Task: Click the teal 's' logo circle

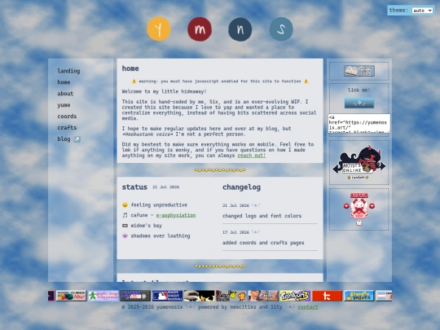Action: (281, 29)
